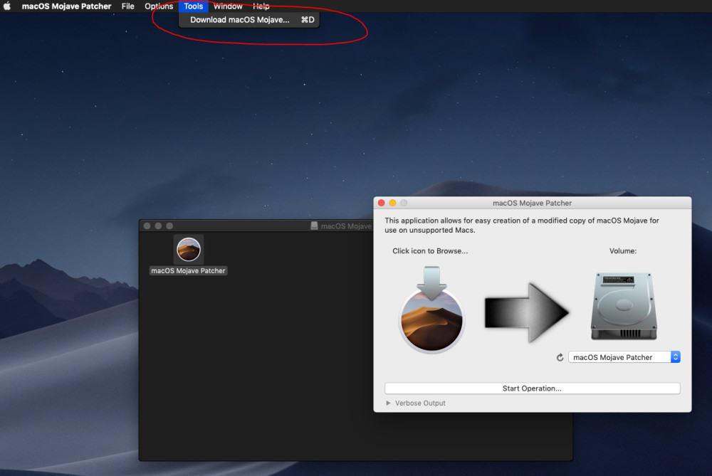Click the 'Click icon to Browse...' label
This screenshot has width=712, height=476.
click(x=429, y=251)
